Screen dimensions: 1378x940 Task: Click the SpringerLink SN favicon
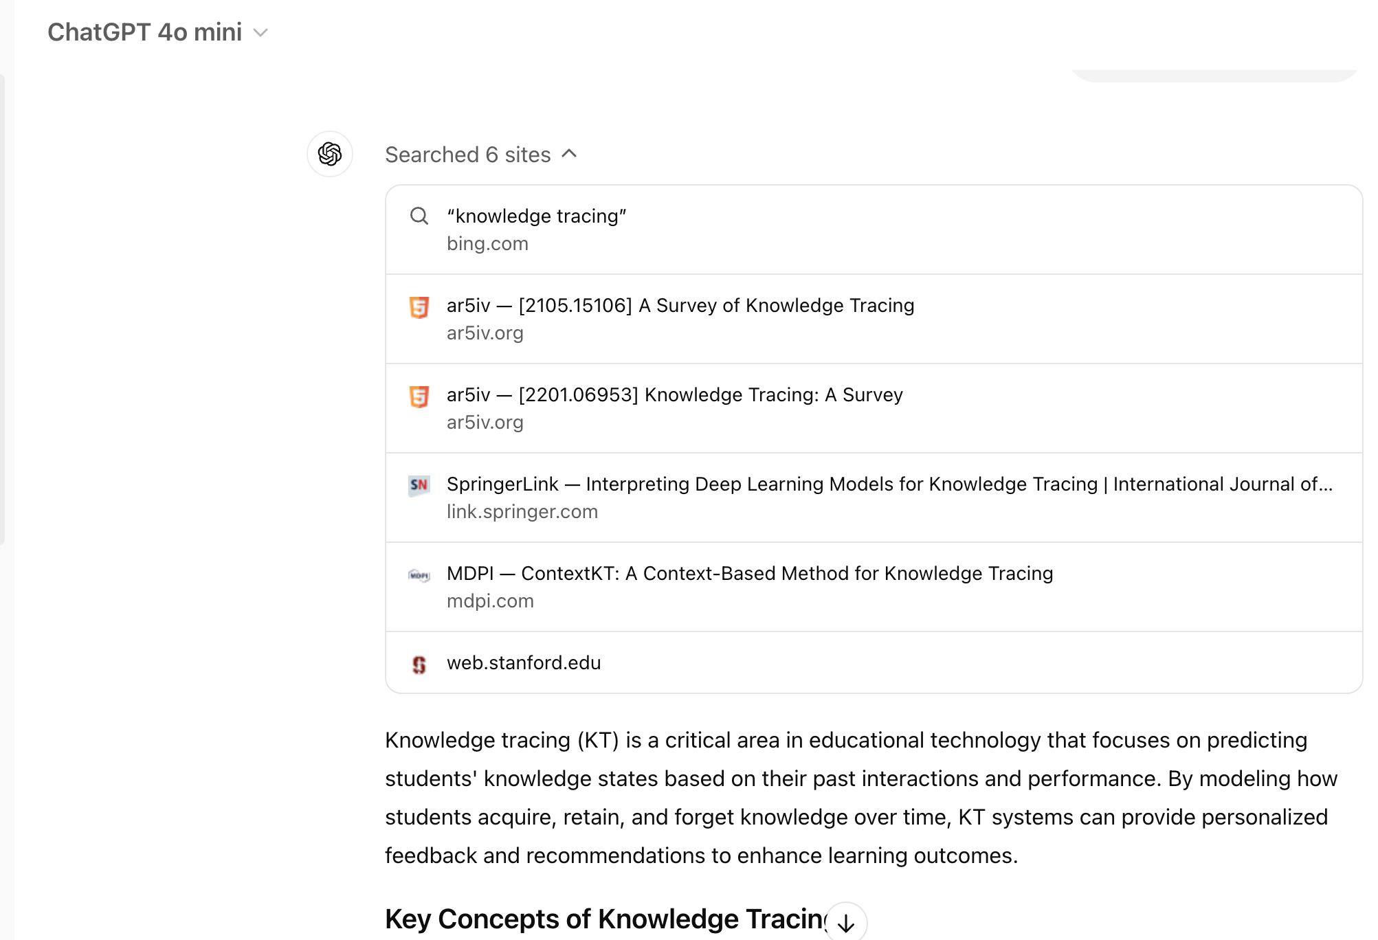click(x=419, y=485)
